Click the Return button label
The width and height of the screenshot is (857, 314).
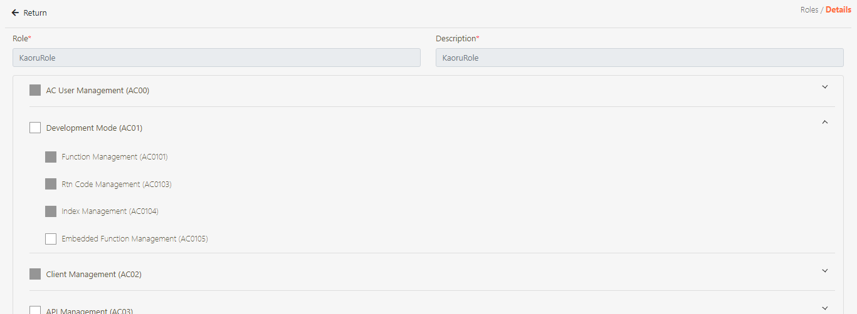point(35,13)
